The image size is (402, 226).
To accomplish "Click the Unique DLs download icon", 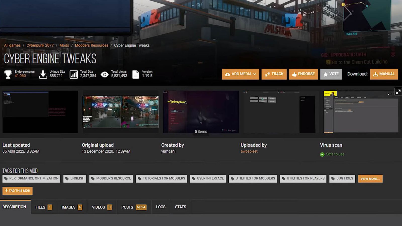I will (x=43, y=74).
